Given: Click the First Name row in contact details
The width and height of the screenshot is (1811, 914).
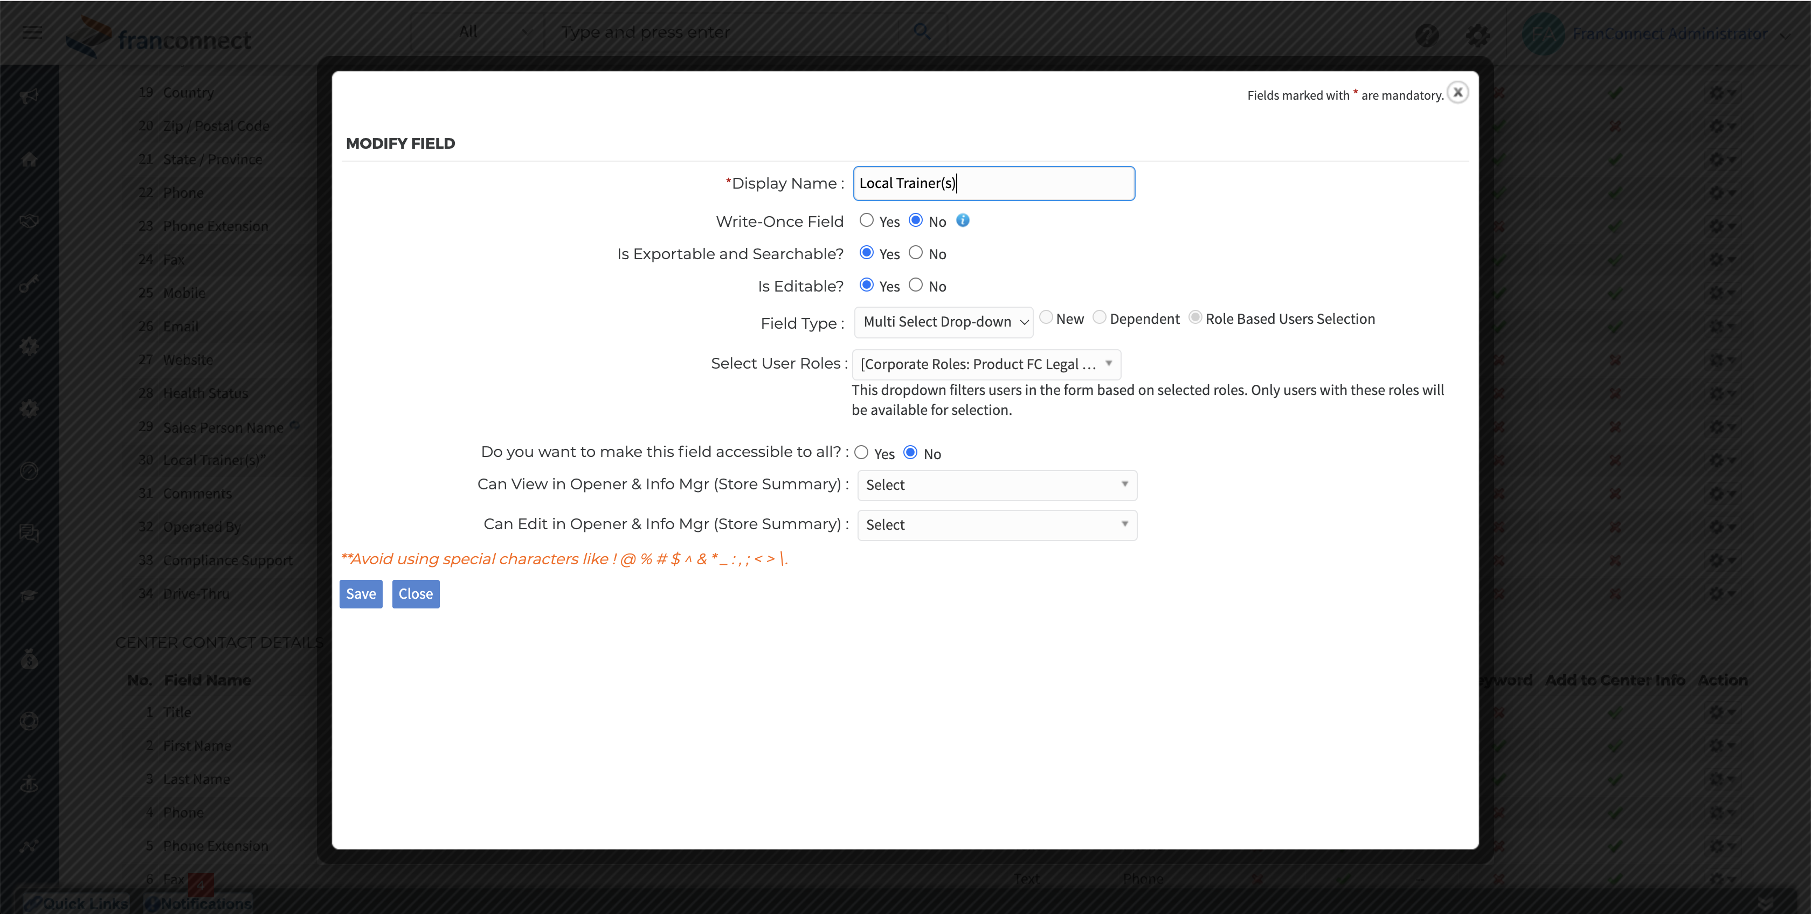Looking at the screenshot, I should point(197,746).
